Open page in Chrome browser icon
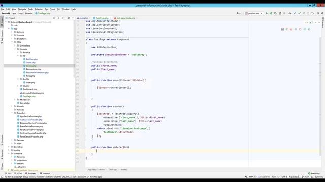Viewport: 325px width, 182px height. tap(287, 29)
